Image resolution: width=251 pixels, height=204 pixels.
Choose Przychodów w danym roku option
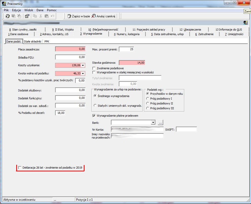(148, 94)
